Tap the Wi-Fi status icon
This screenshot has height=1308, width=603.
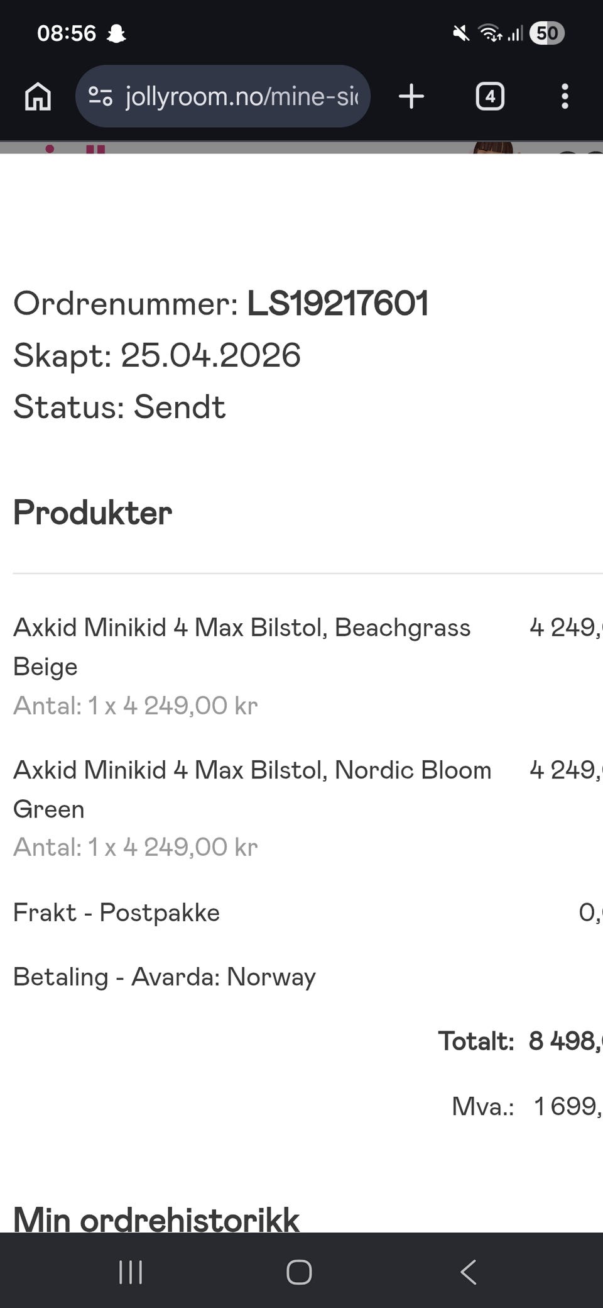pos(490,33)
